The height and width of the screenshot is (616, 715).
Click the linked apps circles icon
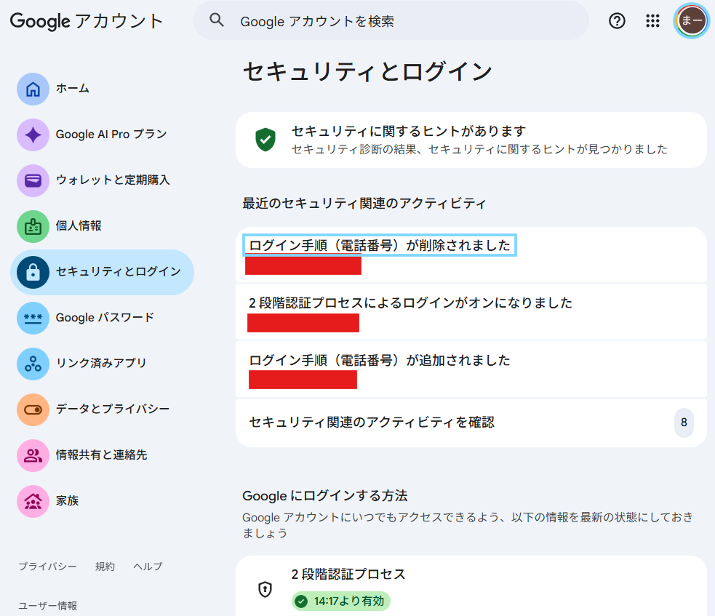(33, 364)
